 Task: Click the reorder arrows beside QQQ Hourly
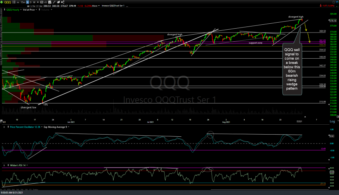click(5, 10)
